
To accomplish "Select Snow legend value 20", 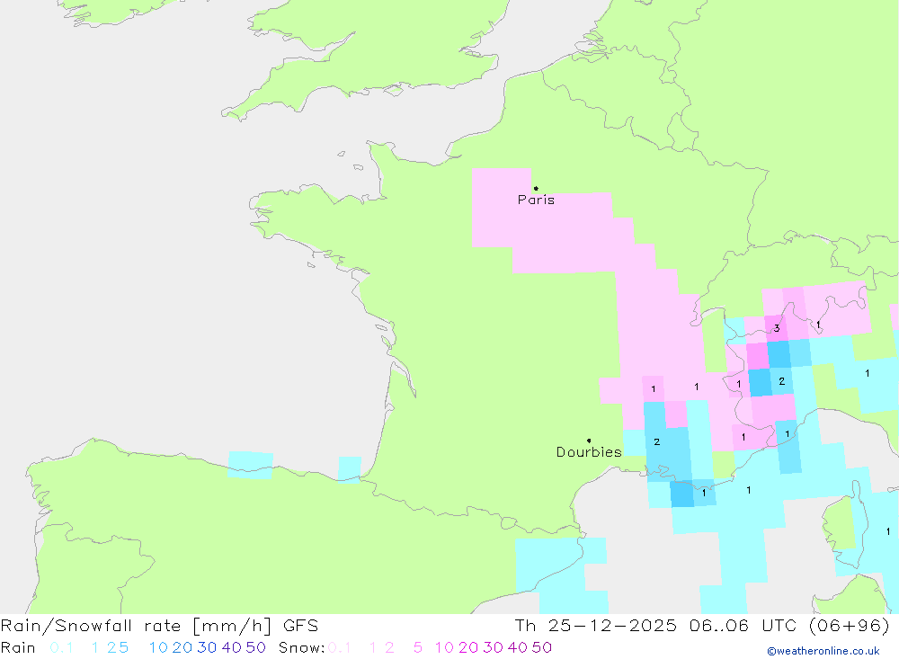I will point(468,647).
